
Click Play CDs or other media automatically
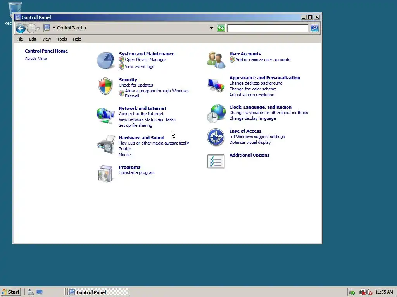pyautogui.click(x=154, y=143)
